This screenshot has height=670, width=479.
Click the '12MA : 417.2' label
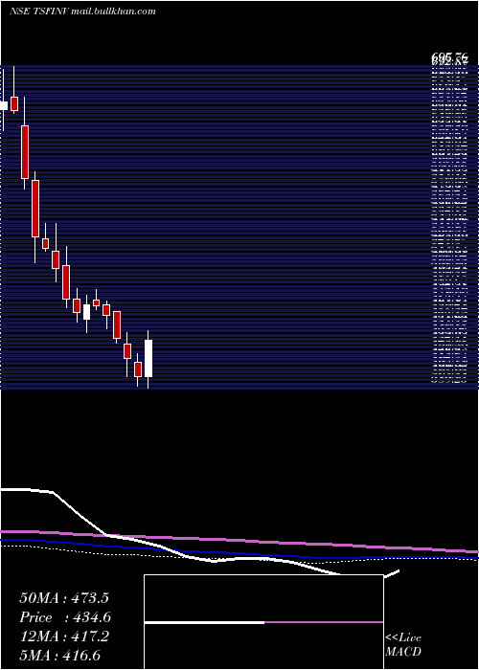[64, 636]
